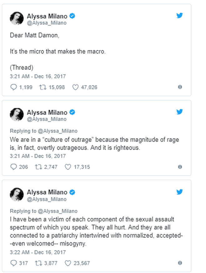Image resolution: width=206 pixels, height=273 pixels.
Task: Click the Twitter bird icon on second tweet
Action: (179, 112)
